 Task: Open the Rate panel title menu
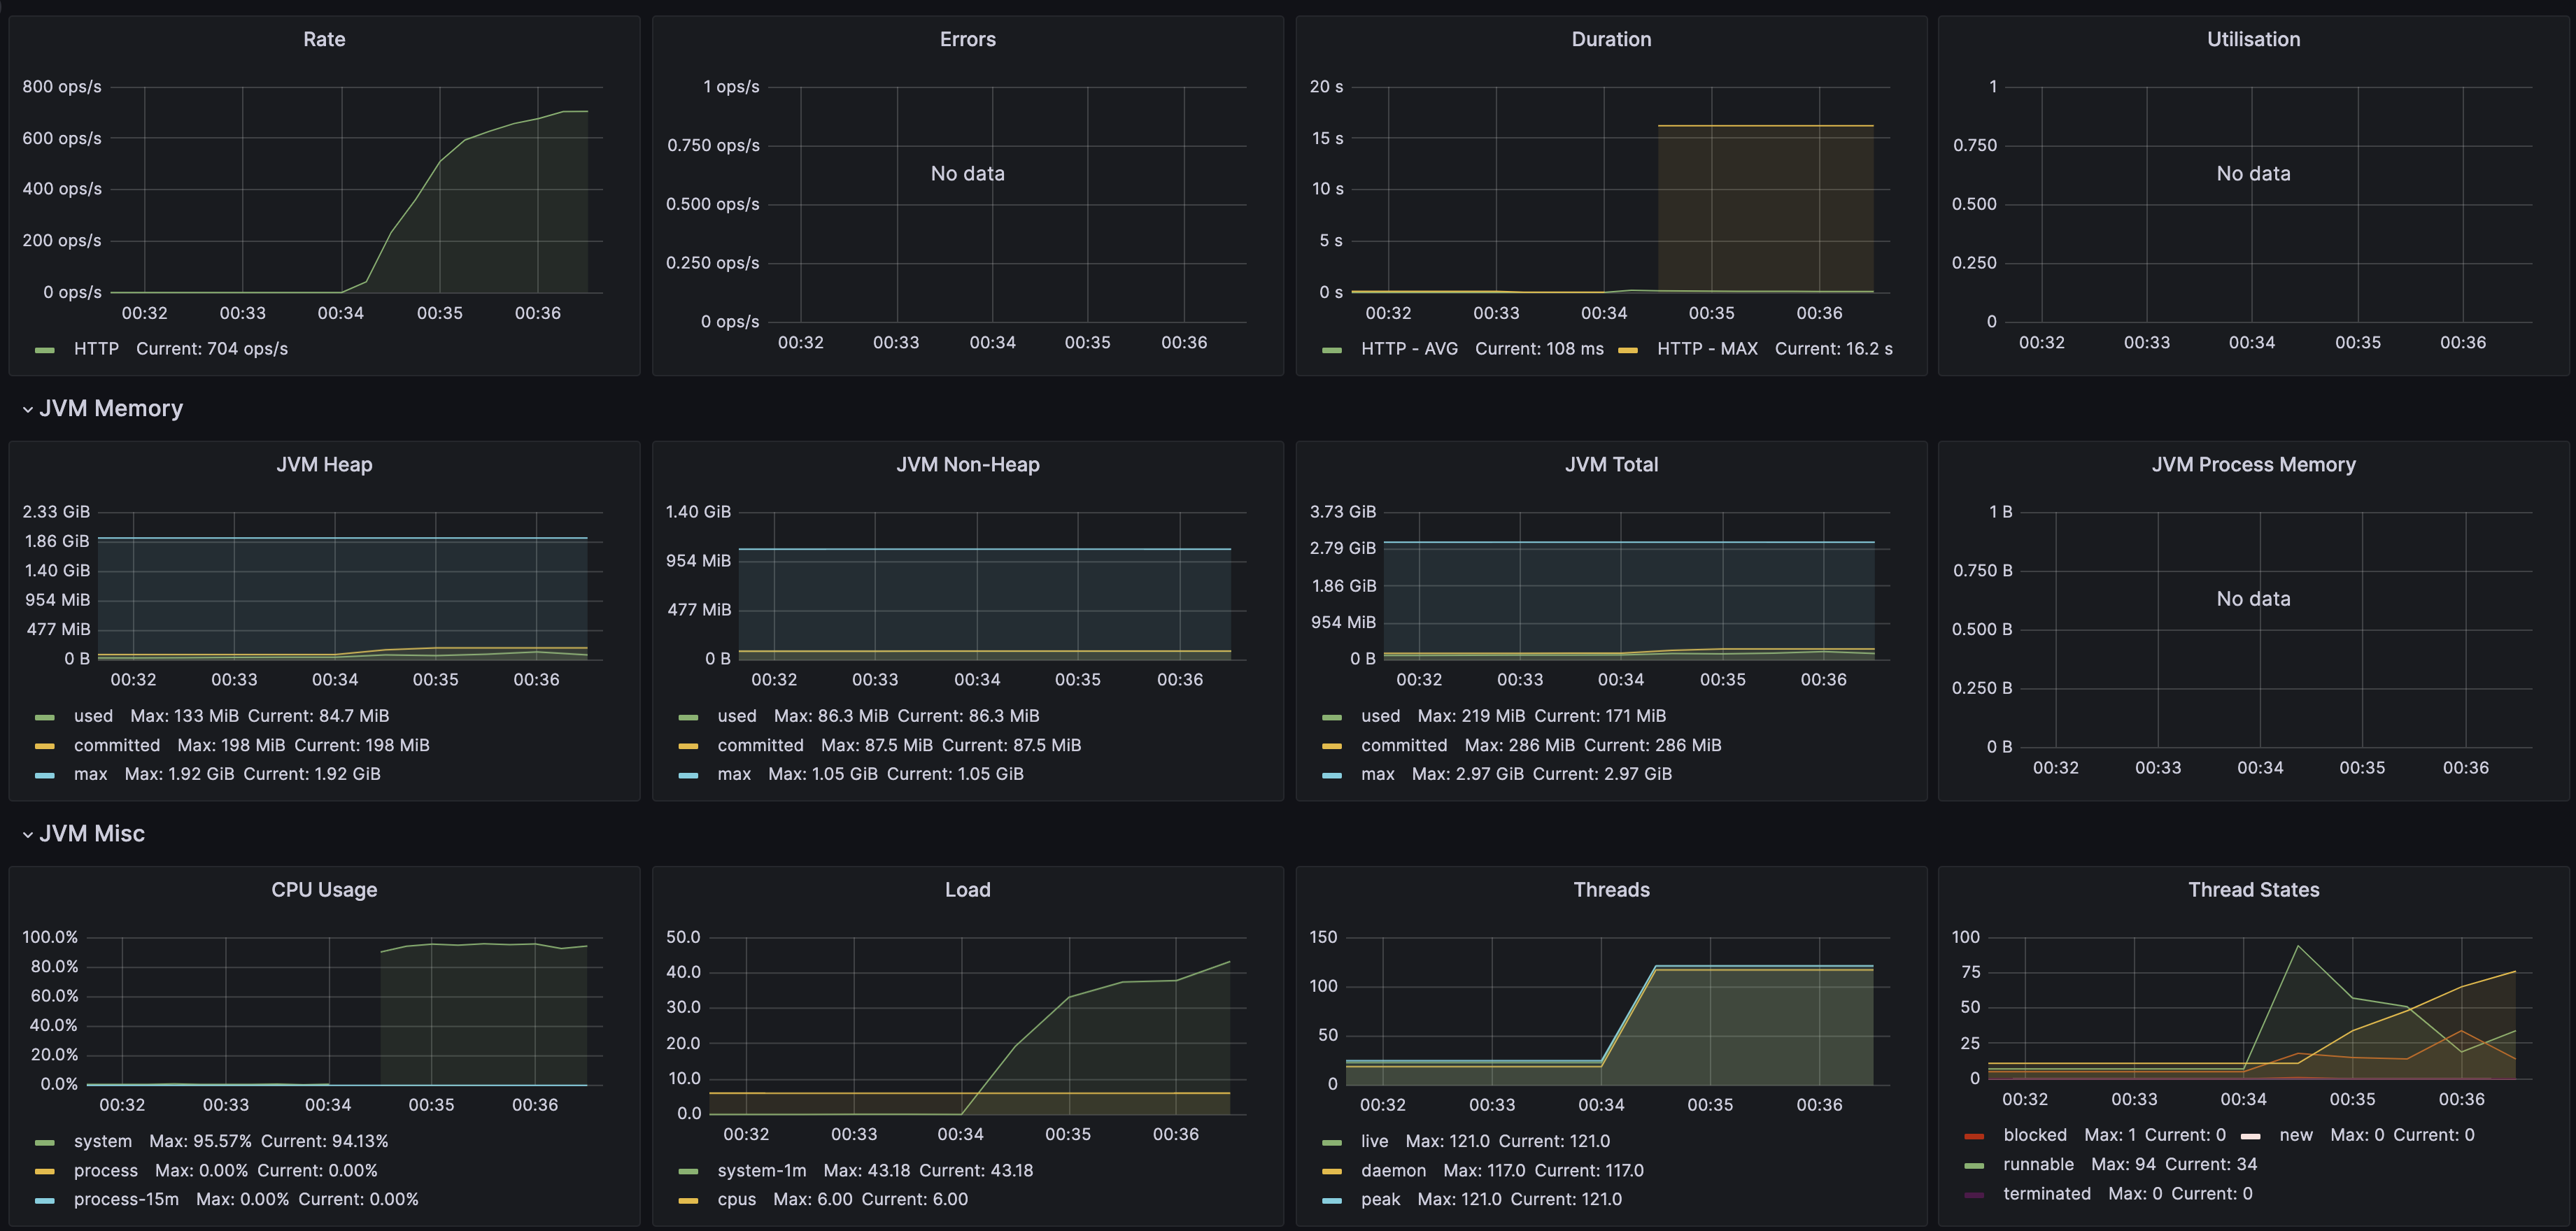click(324, 39)
